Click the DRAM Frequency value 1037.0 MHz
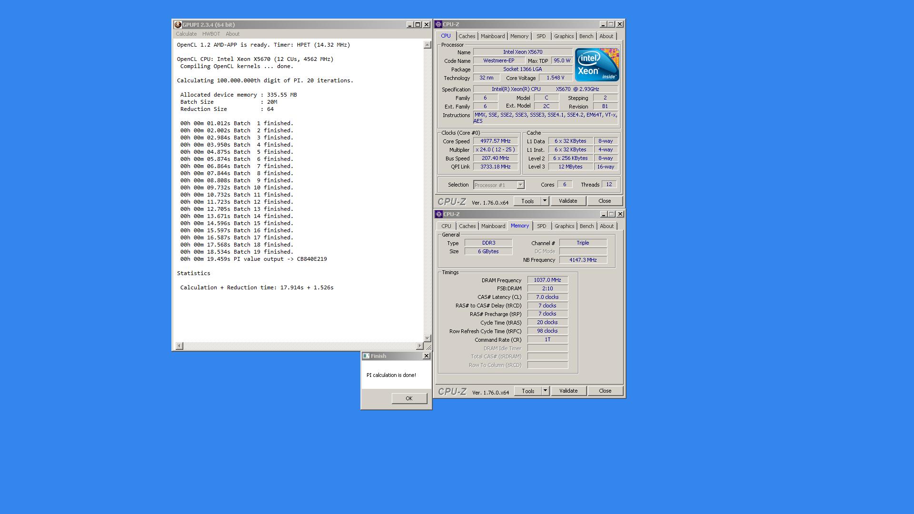 (547, 280)
